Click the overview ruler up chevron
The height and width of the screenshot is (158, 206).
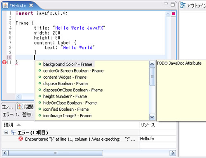pyautogui.click(x=168, y=14)
